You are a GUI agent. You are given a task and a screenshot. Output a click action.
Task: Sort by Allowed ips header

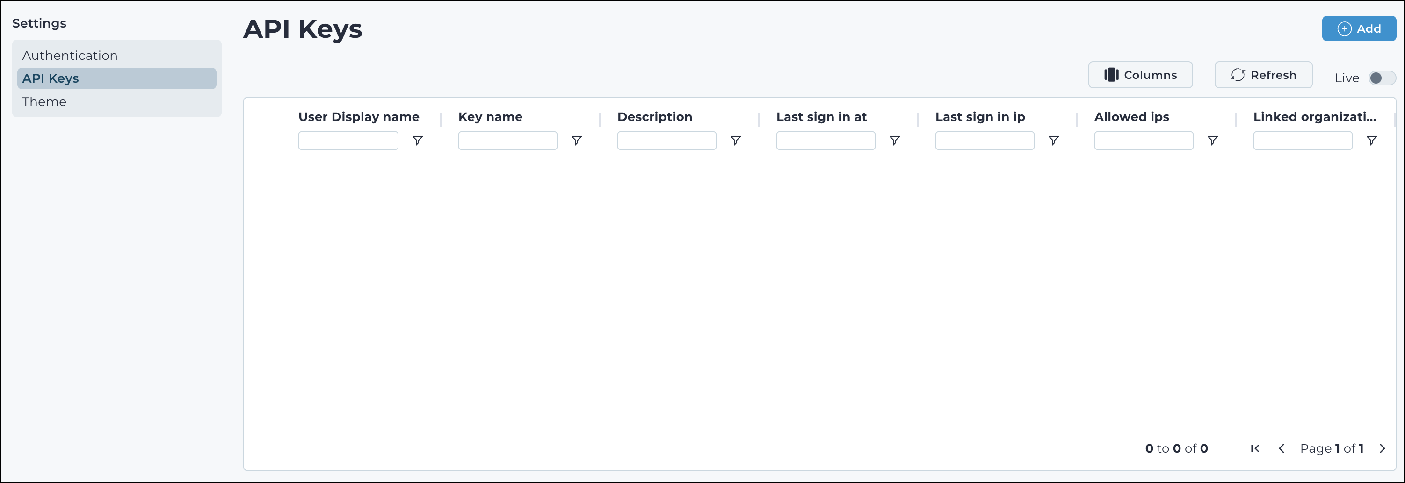tap(1132, 116)
